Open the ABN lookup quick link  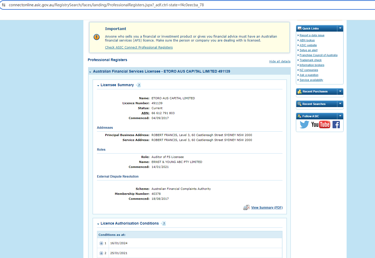(307, 40)
